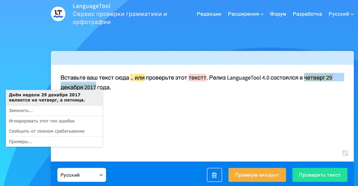Click the LanguageTool LT logo icon
Screen dimensions: 358x186
coord(58,14)
